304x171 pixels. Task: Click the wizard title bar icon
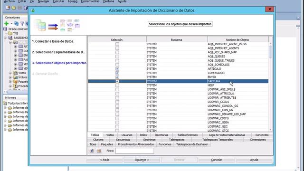click(33, 10)
